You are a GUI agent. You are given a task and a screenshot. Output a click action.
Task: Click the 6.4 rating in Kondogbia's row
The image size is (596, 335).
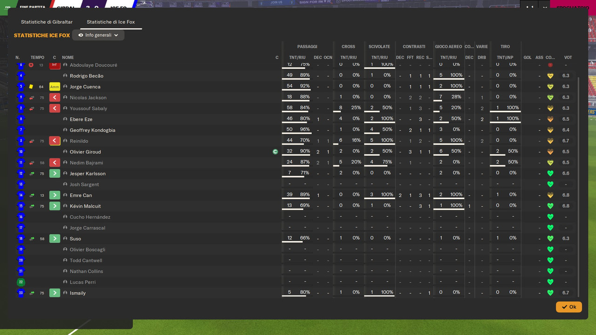pos(566,130)
